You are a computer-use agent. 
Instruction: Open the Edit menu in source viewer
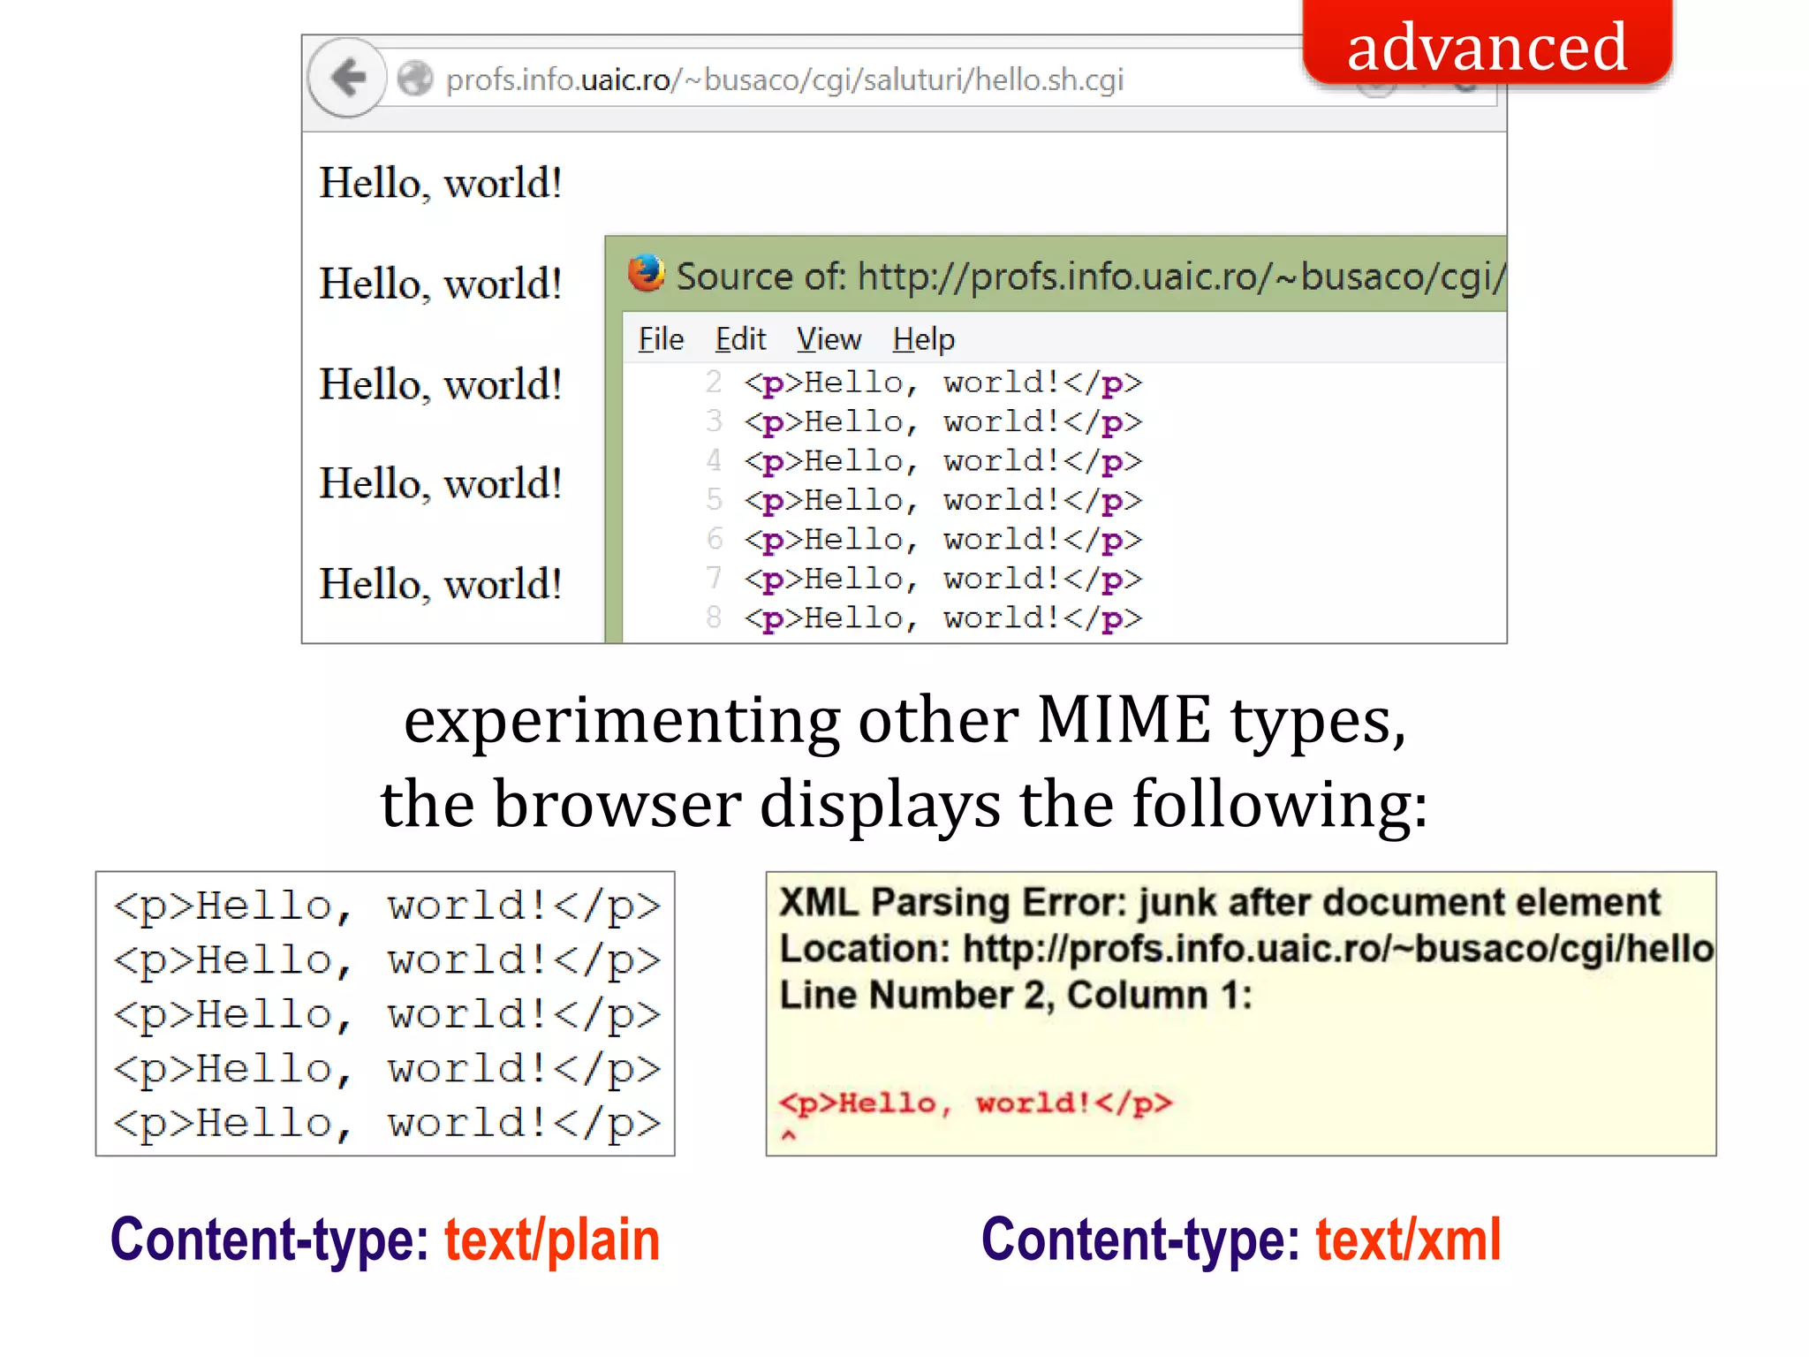(740, 339)
